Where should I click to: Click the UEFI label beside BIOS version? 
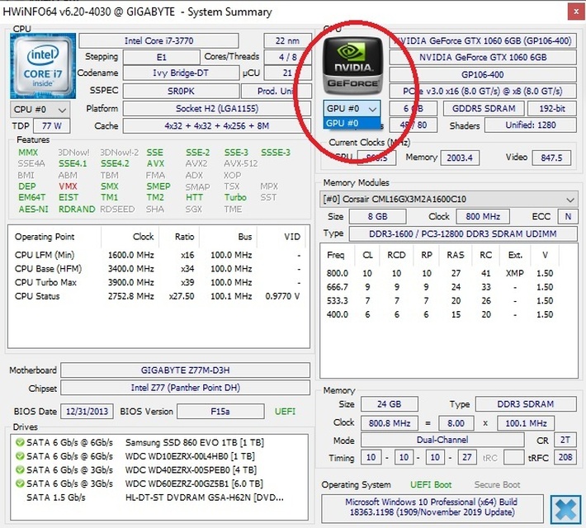285,411
